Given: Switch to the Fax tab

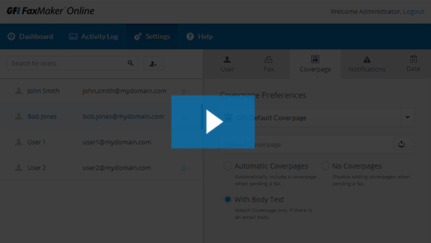Looking at the screenshot, I should tap(269, 64).
